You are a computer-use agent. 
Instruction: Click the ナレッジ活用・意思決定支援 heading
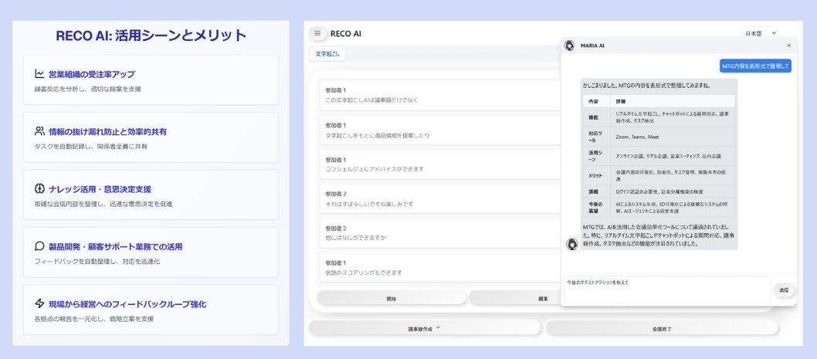click(100, 189)
